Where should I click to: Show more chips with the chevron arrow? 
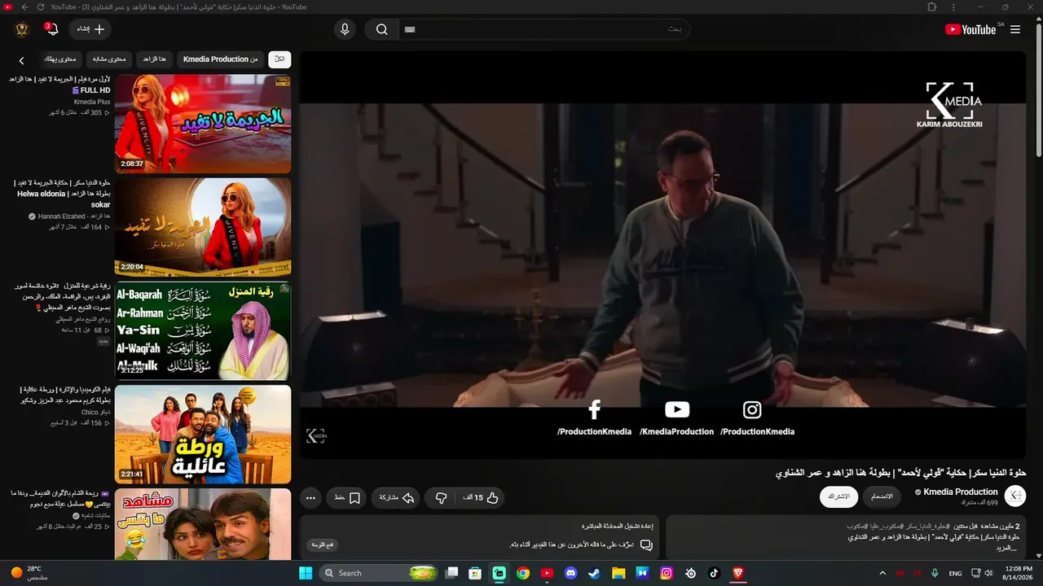pos(22,60)
